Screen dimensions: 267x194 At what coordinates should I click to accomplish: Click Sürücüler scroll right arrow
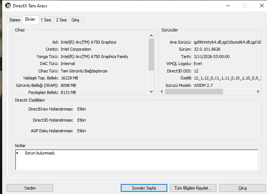point(258,92)
